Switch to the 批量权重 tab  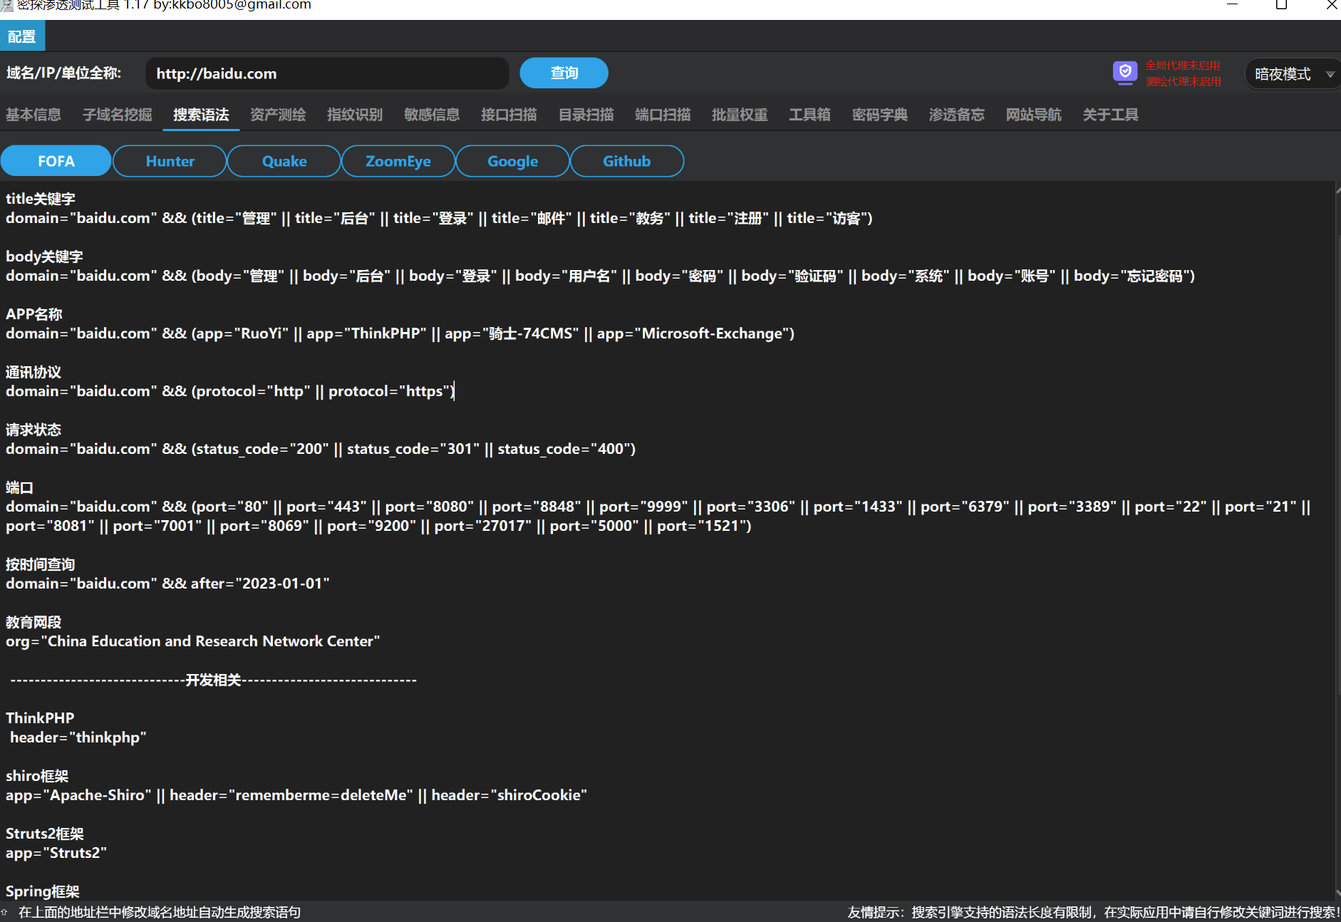[x=740, y=115]
